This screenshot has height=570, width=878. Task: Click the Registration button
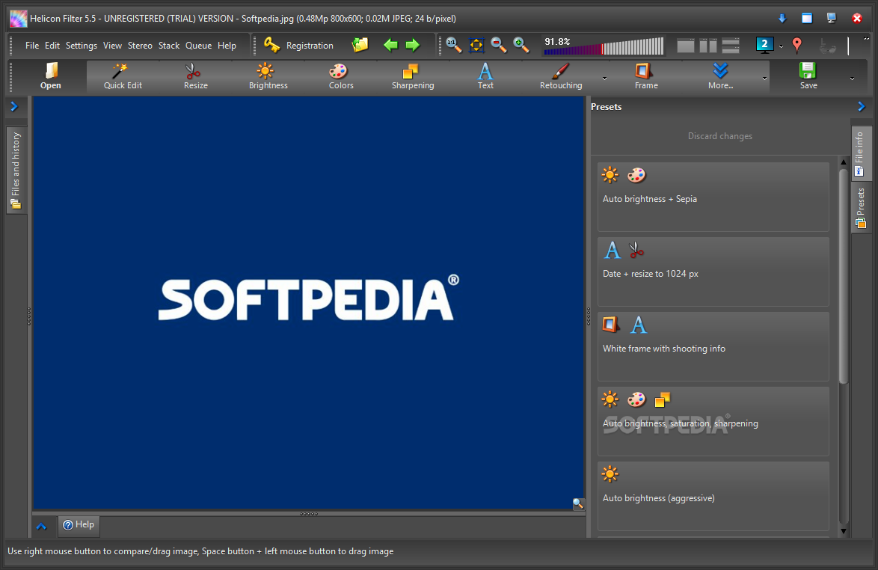[x=299, y=46]
